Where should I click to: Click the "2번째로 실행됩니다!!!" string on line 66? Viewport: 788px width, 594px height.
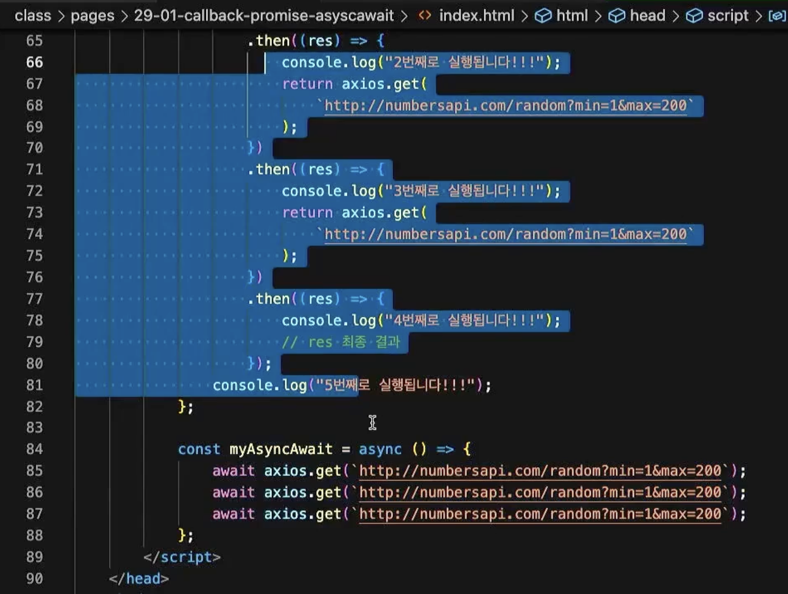point(465,62)
